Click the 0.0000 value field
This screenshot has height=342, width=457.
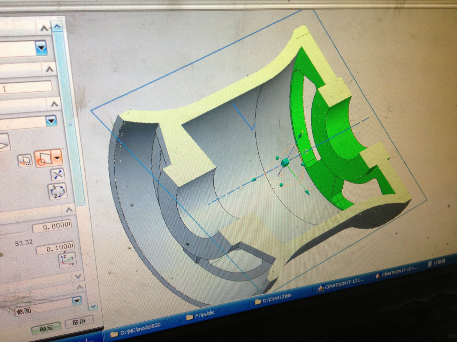tap(52, 227)
